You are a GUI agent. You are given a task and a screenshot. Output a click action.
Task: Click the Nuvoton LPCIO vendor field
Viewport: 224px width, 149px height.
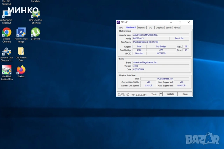click(x=139, y=54)
